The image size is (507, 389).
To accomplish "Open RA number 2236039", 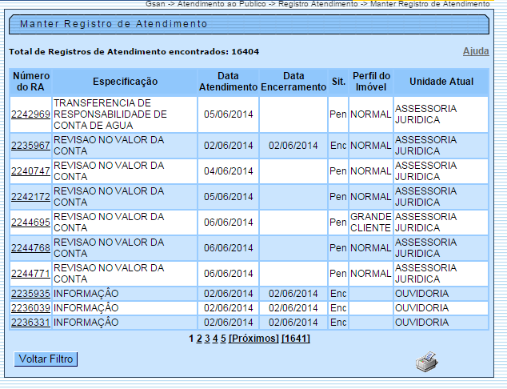I will tap(30, 308).
